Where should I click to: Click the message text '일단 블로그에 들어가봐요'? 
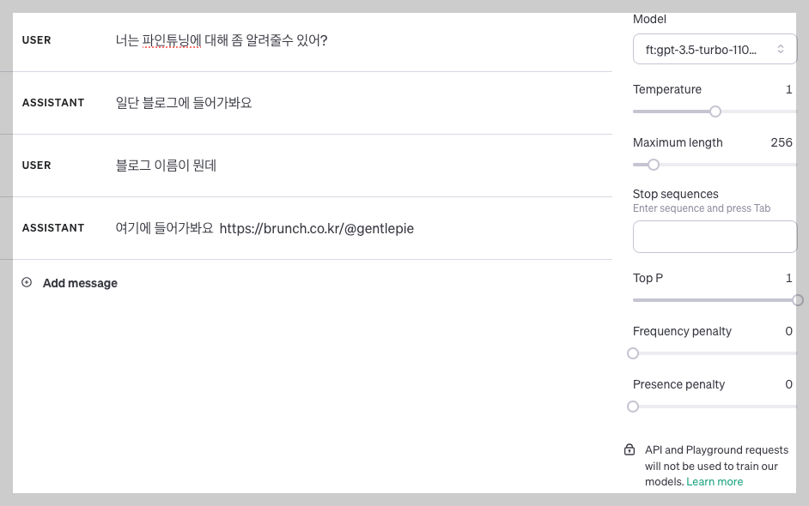pos(184,103)
